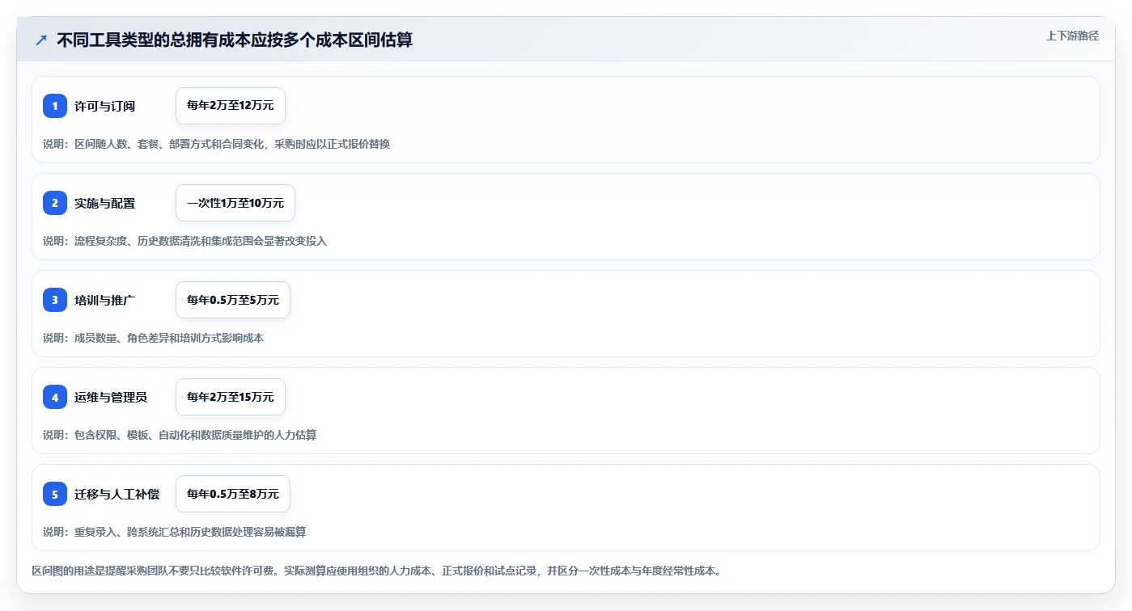Image resolution: width=1132 pixels, height=611 pixels.
Task: Click the number 5 badge
Action: [x=55, y=494]
